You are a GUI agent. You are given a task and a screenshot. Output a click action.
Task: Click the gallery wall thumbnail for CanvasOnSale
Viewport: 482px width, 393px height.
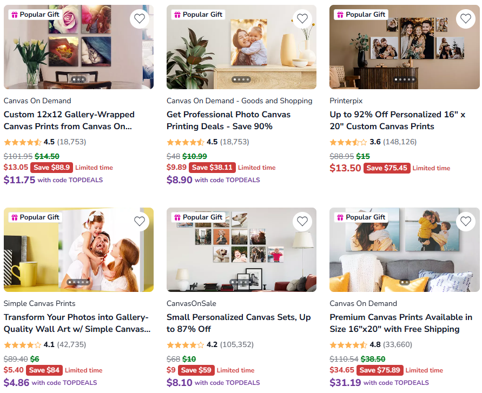click(242, 250)
